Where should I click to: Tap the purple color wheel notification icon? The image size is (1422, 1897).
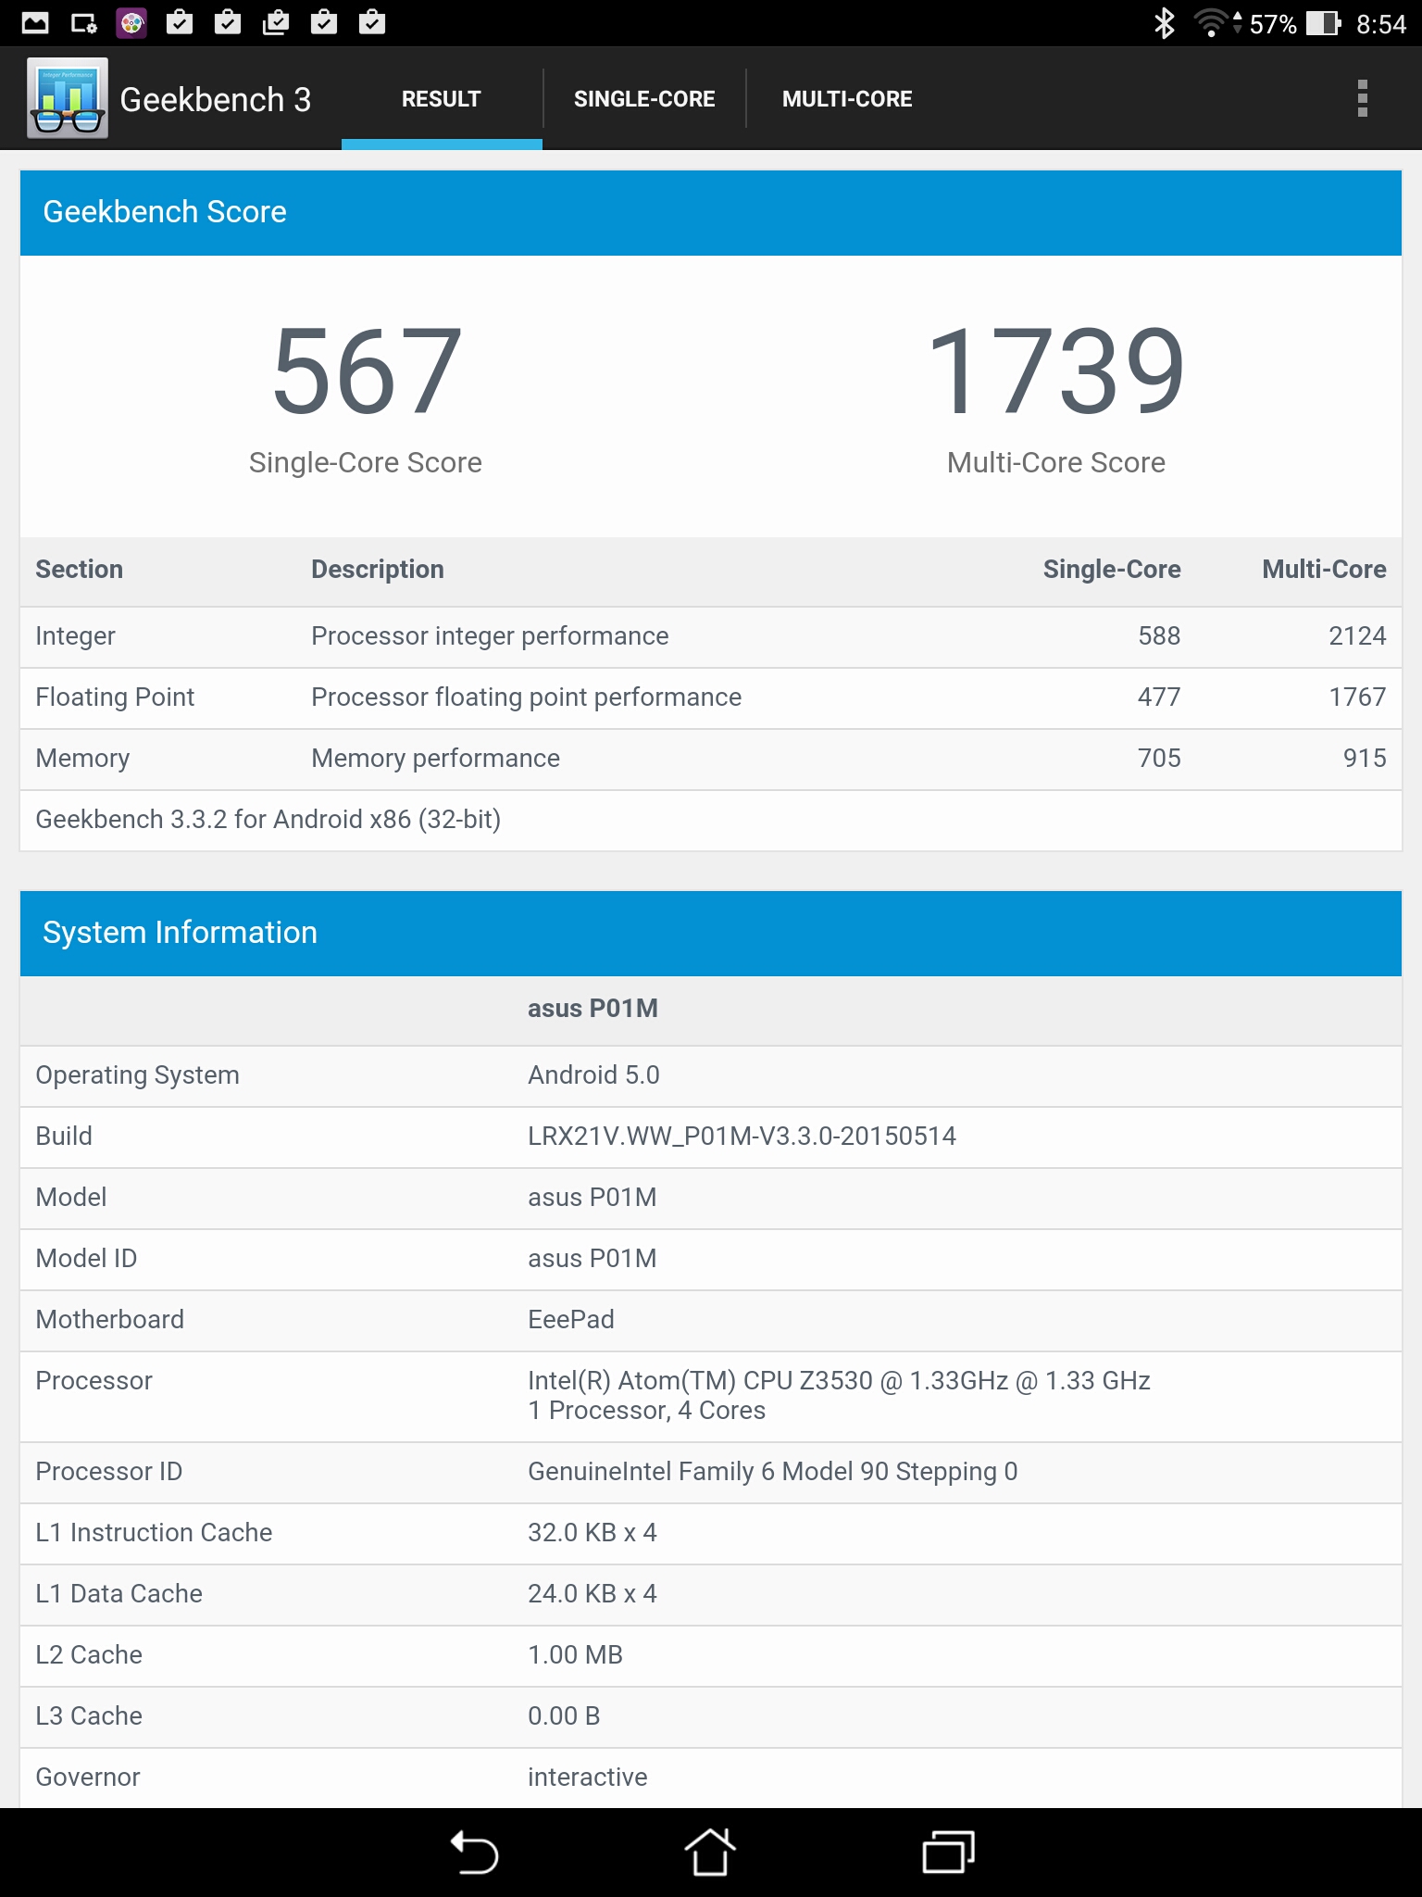131,23
